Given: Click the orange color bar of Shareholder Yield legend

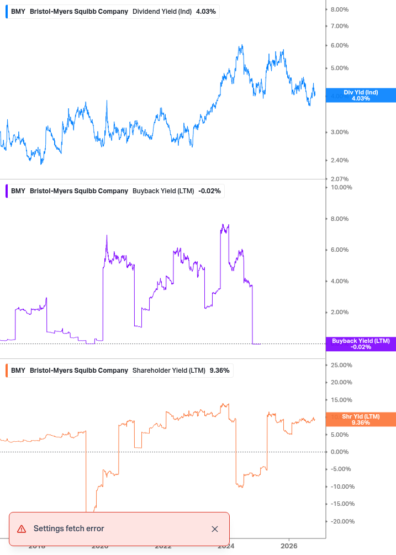Looking at the screenshot, I should point(7,371).
